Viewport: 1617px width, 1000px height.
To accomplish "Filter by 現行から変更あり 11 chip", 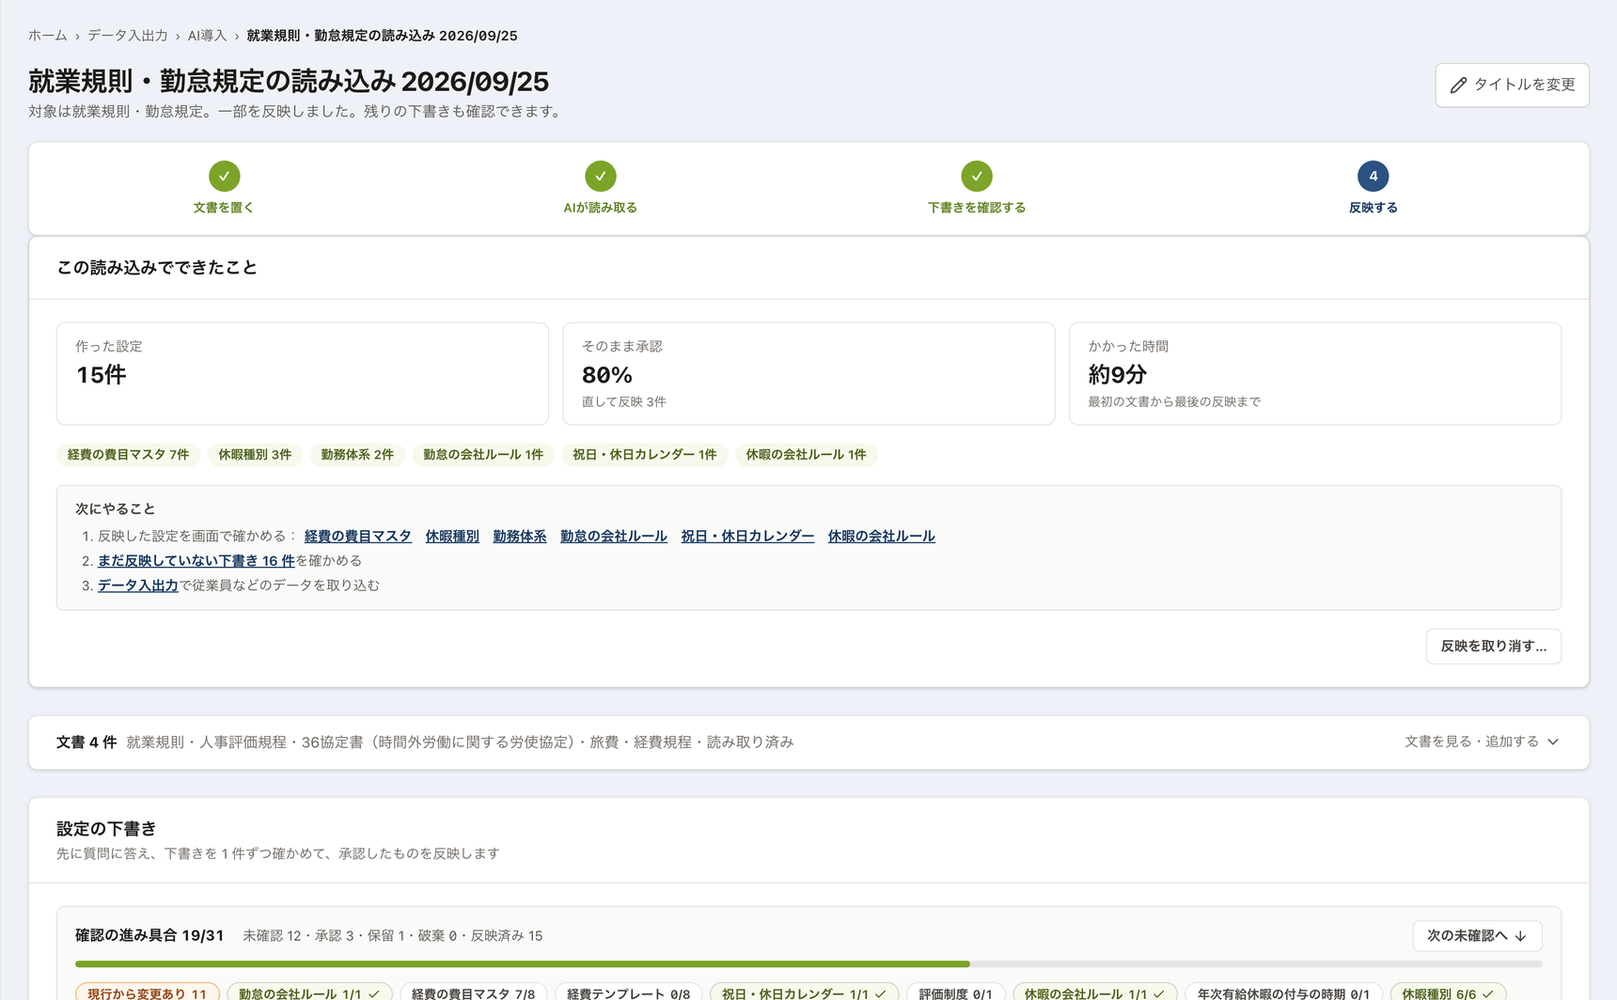I will click(x=148, y=992).
